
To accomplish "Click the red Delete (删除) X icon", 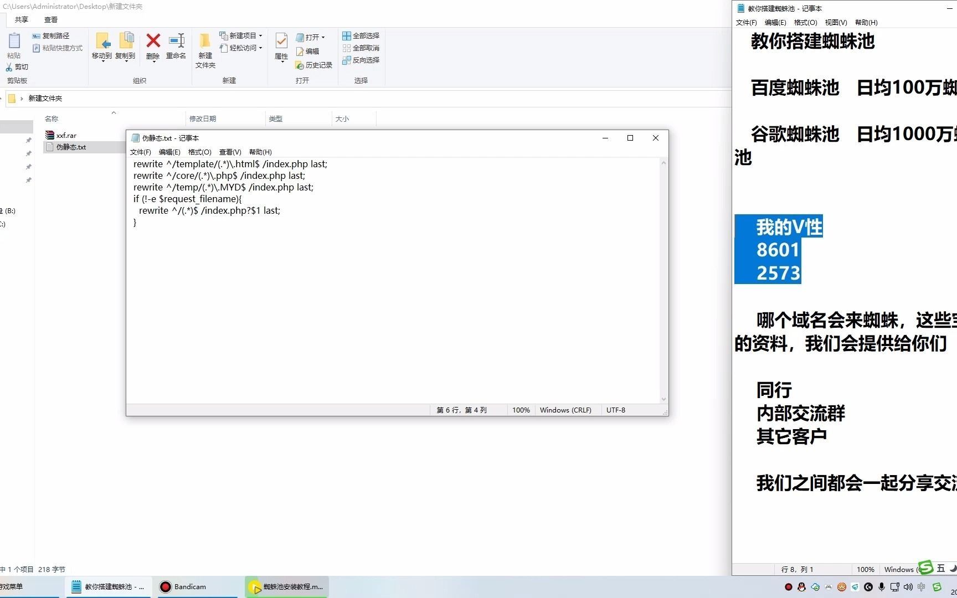I will [x=153, y=40].
